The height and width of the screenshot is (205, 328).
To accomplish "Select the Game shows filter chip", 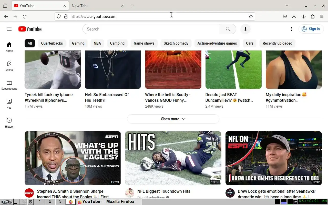I will (144, 43).
